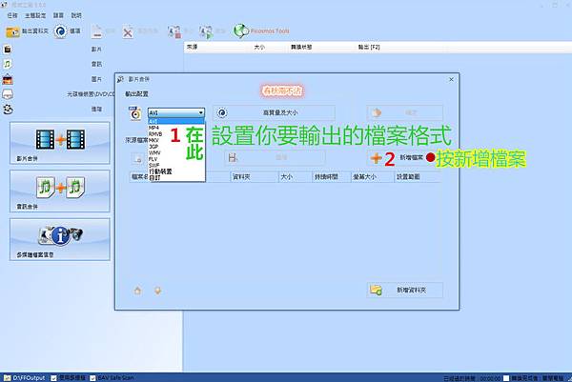Open the help menu 說明
This screenshot has height=382, width=572.
click(x=76, y=15)
